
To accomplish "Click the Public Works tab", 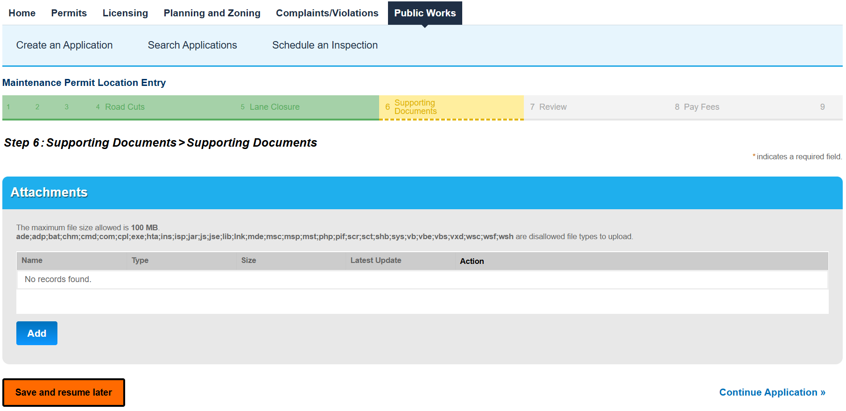I will click(x=425, y=13).
